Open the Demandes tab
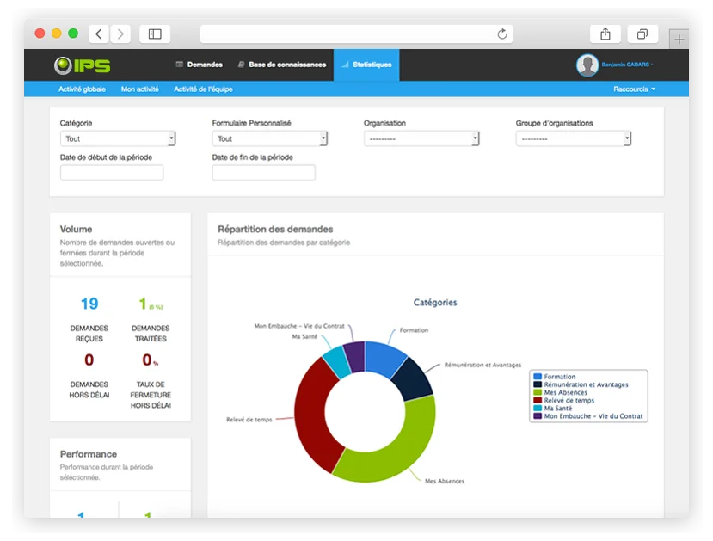The image size is (713, 541). pyautogui.click(x=200, y=65)
